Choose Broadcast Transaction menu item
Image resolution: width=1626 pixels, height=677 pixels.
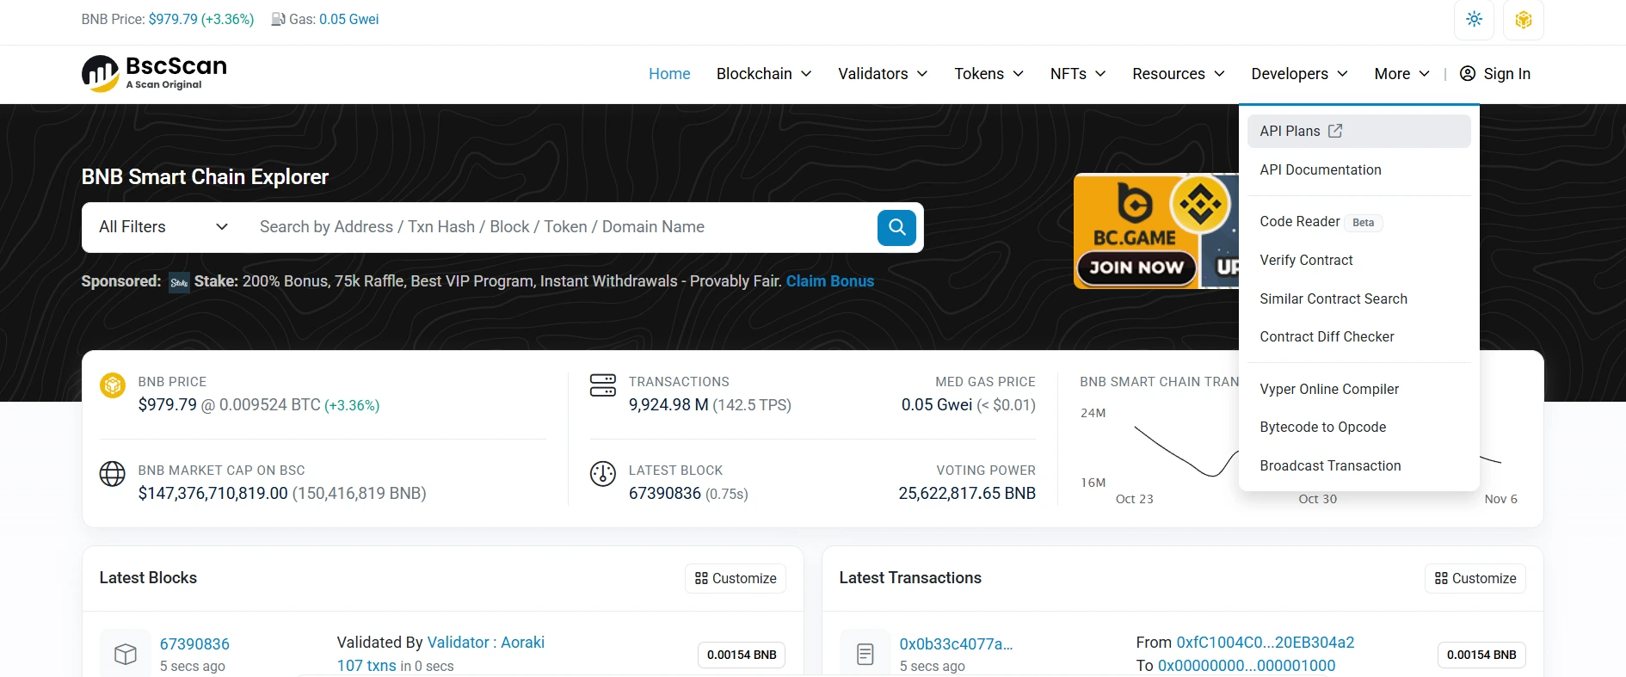[1330, 465]
